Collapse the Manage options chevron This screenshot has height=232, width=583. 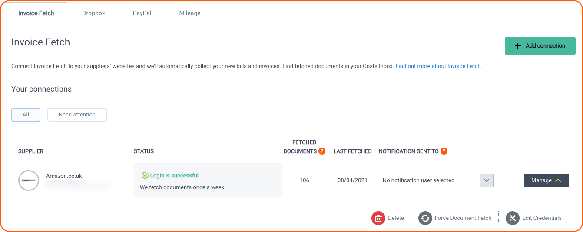(558, 180)
